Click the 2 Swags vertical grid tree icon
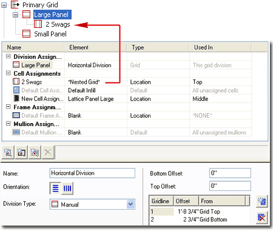The height and width of the screenshot is (231, 273). pos(38,24)
